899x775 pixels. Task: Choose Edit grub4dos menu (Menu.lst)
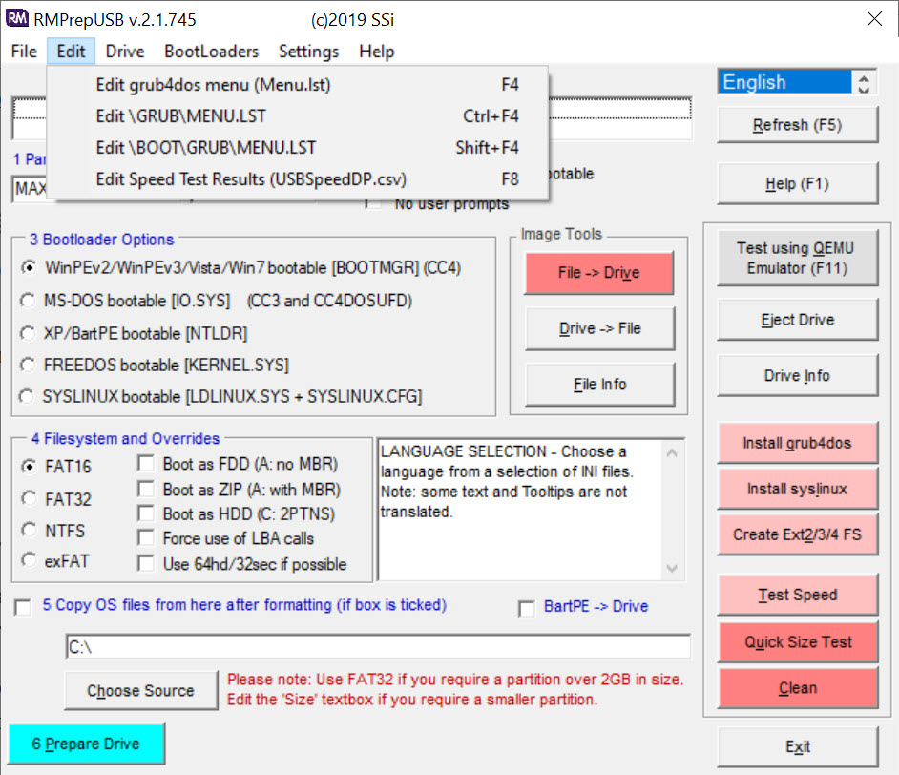click(x=297, y=85)
